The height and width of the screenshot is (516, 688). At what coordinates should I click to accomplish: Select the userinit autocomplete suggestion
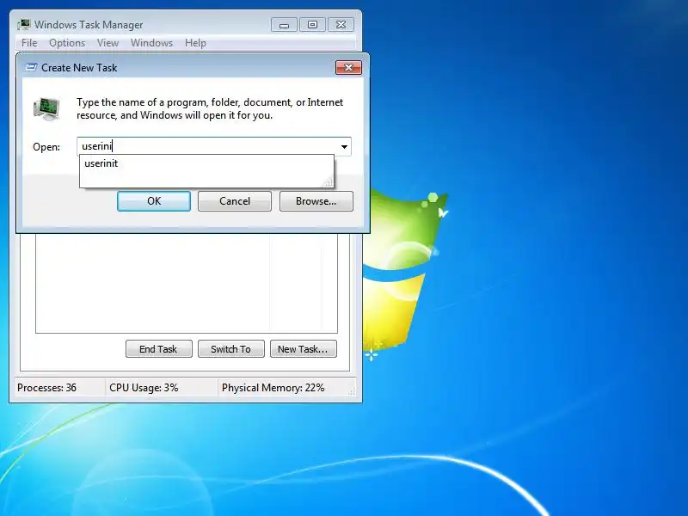(x=206, y=163)
